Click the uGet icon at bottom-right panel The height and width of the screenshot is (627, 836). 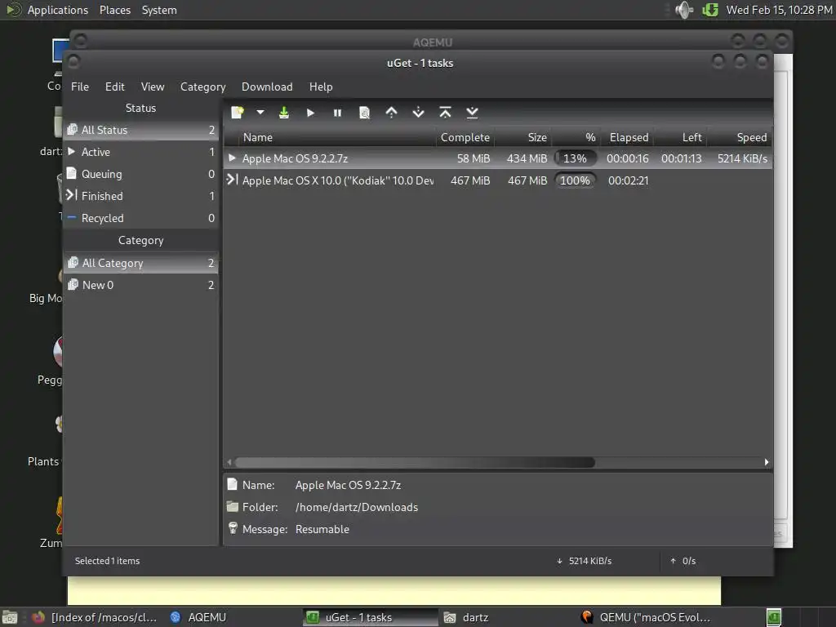tap(774, 617)
